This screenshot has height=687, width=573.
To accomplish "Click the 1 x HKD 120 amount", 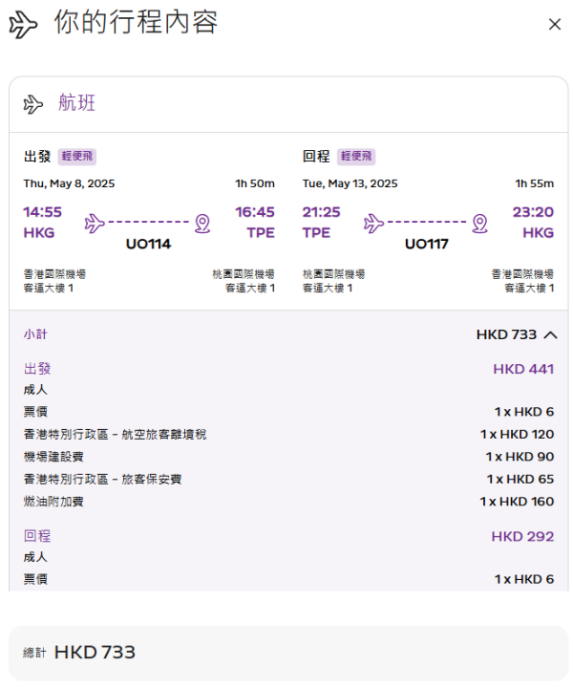I will (x=517, y=435).
